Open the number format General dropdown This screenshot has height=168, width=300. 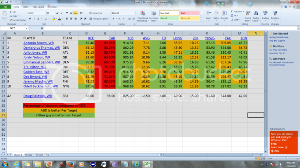click(x=134, y=13)
